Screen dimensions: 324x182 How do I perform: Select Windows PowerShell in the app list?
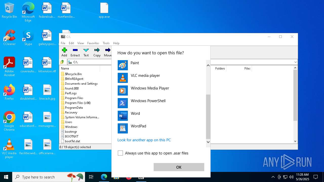coord(161,103)
